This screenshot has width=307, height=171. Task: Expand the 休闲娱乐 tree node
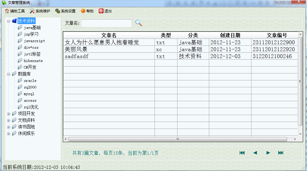(x=9, y=134)
